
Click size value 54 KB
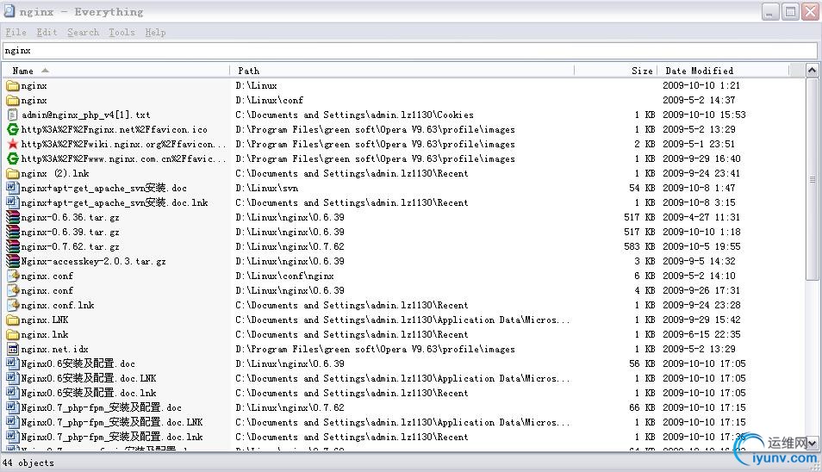tap(642, 188)
